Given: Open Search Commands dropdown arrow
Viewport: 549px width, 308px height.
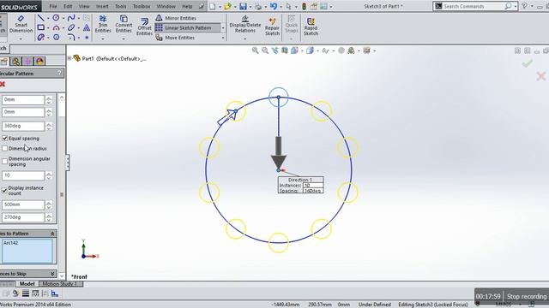Looking at the screenshot, I should (516, 6).
